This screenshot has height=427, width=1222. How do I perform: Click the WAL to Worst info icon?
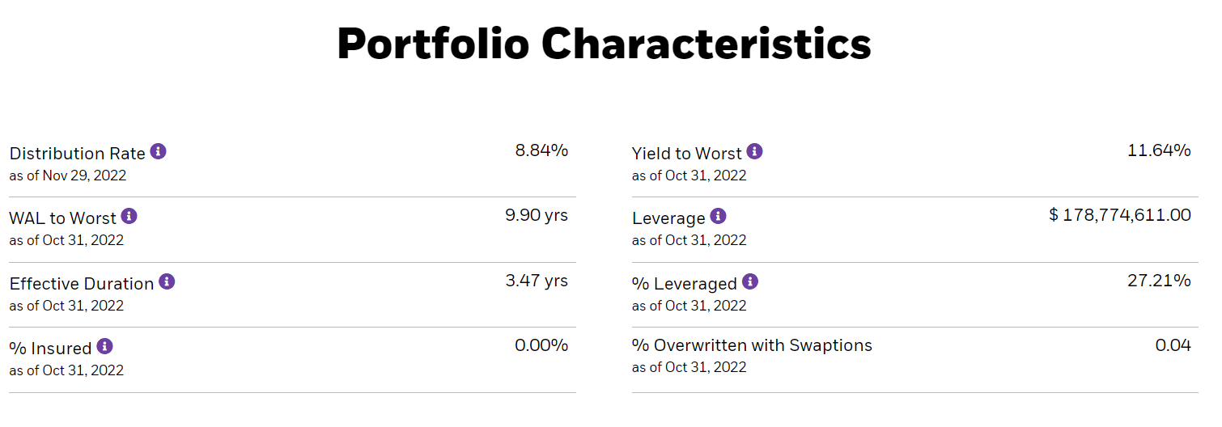[129, 216]
